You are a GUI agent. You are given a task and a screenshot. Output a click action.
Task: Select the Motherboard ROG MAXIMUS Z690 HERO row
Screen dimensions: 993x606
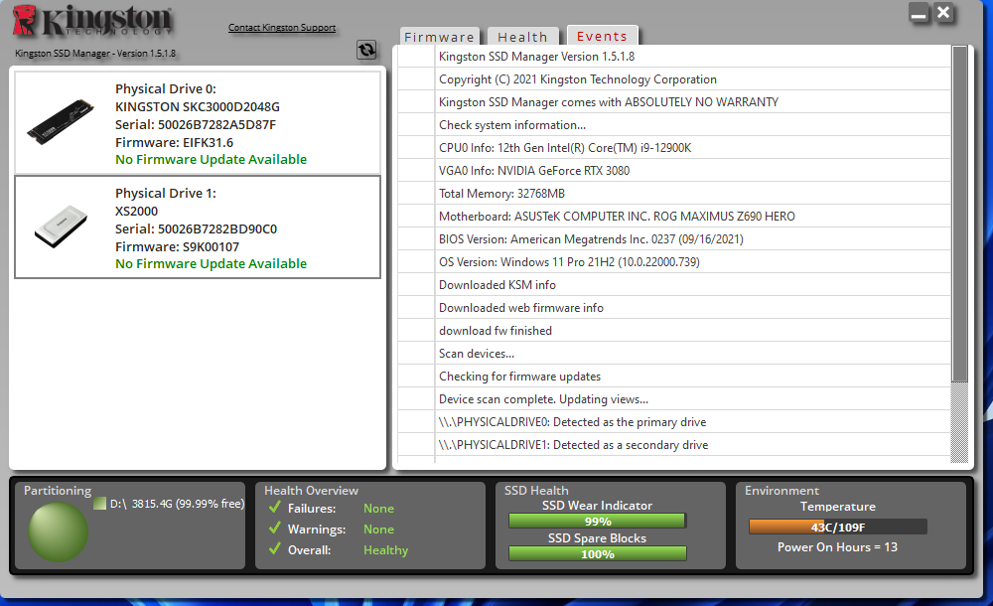pos(674,217)
